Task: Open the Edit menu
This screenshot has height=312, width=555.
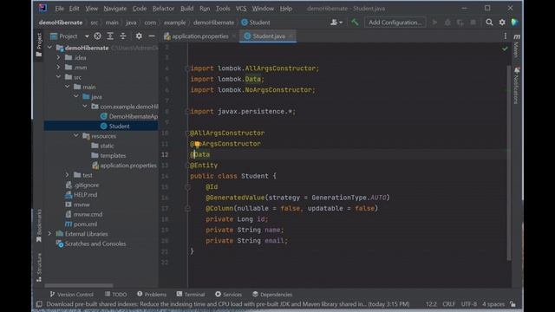Action: pyautogui.click(x=74, y=9)
